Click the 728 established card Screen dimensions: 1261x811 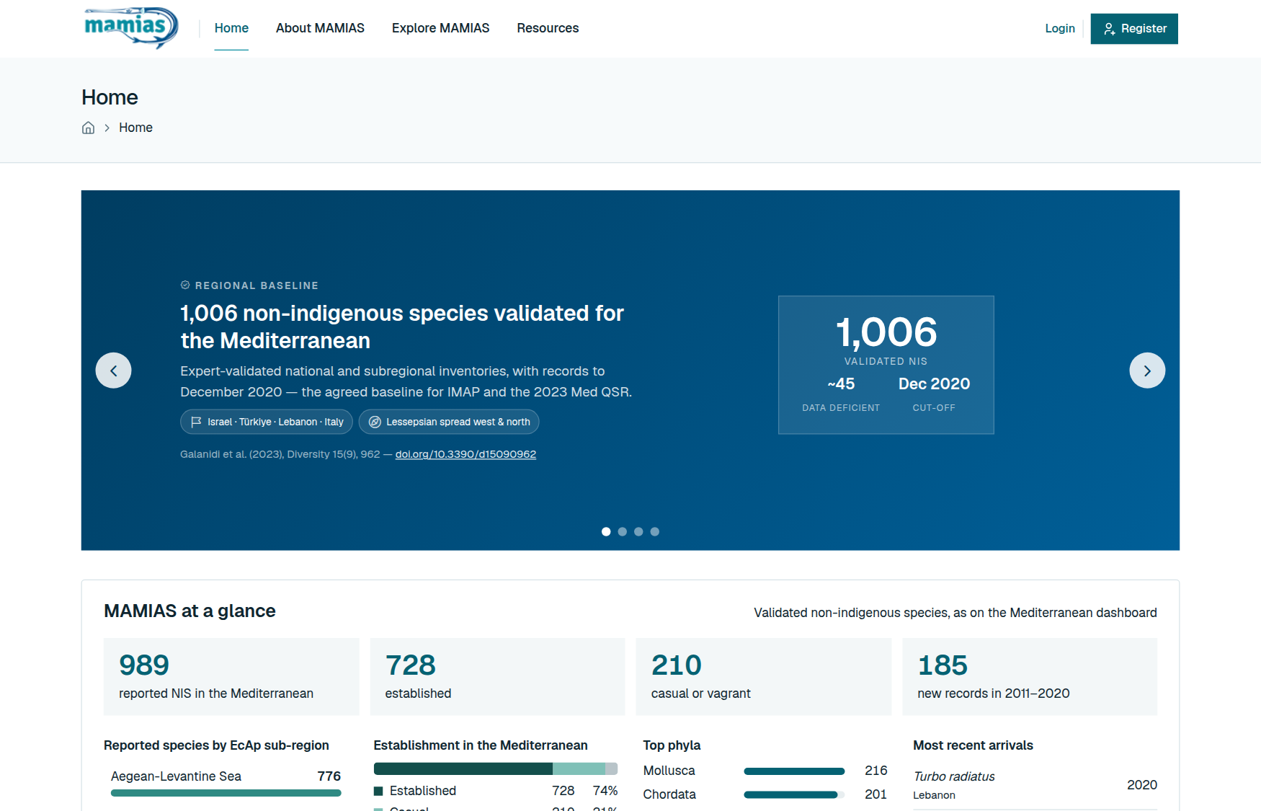click(x=497, y=676)
